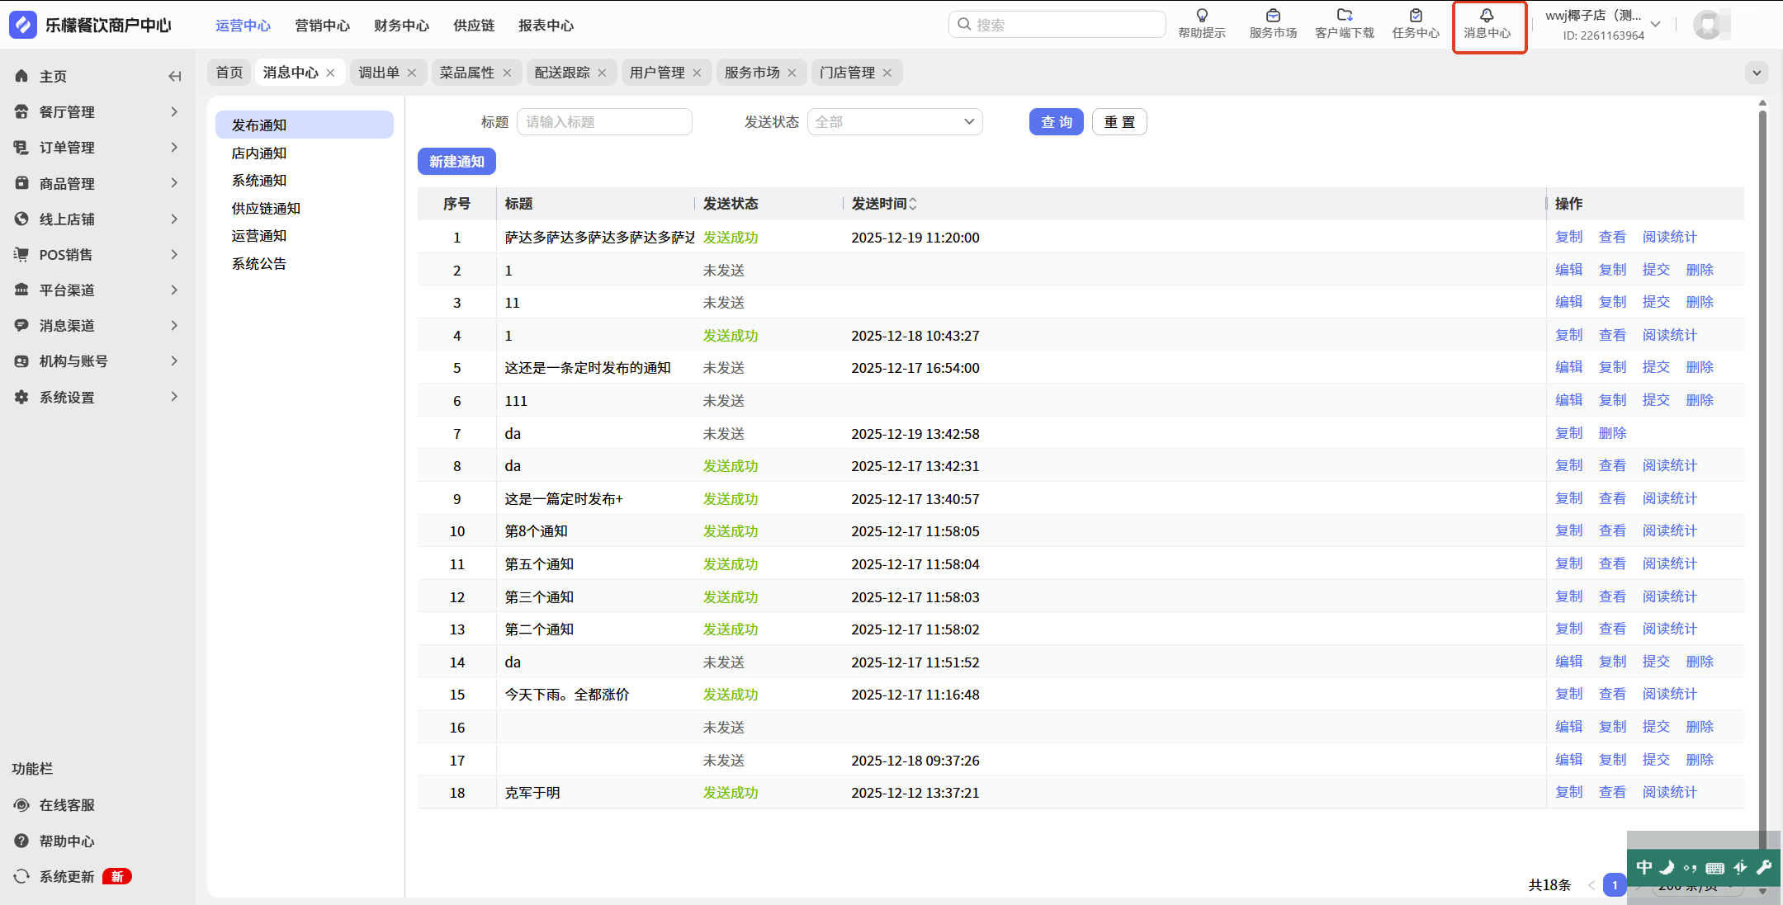Screen dimensions: 1783x905
Task: Open the 服务市场 icon in header
Action: pyautogui.click(x=1272, y=23)
